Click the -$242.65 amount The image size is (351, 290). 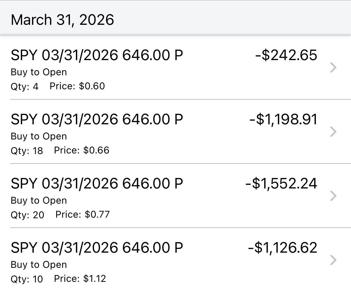(x=286, y=55)
